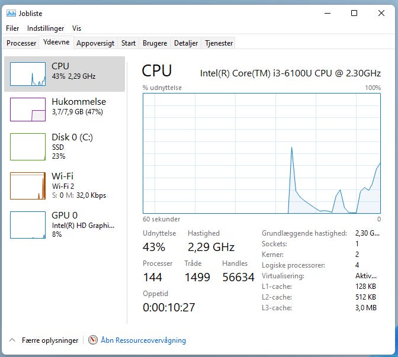Open Åbn Ressourceovervågning link
The width and height of the screenshot is (398, 357).
(143, 340)
